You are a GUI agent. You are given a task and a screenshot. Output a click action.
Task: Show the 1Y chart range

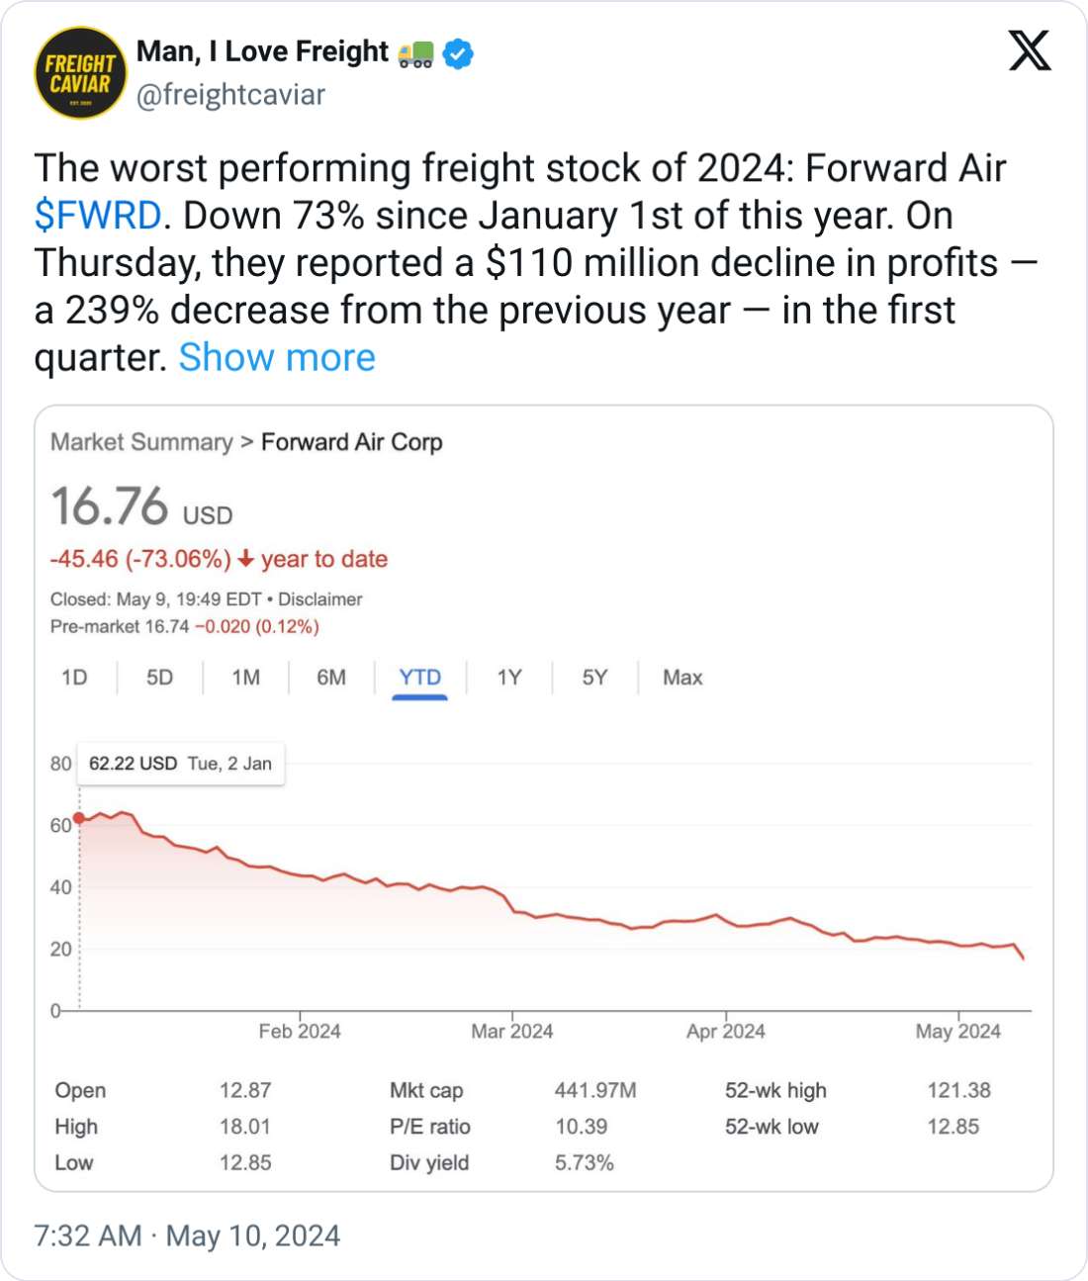pos(508,678)
